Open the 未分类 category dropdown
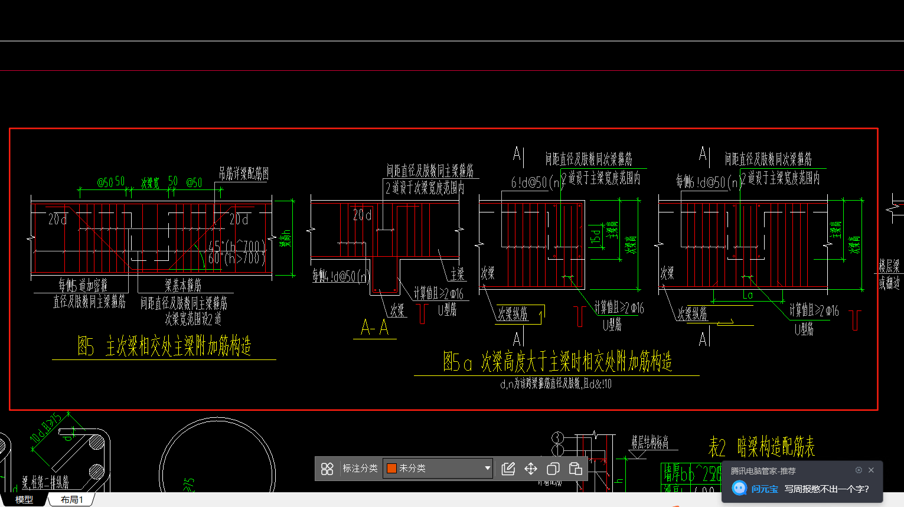Screen dimensions: 904x507 click(438, 468)
